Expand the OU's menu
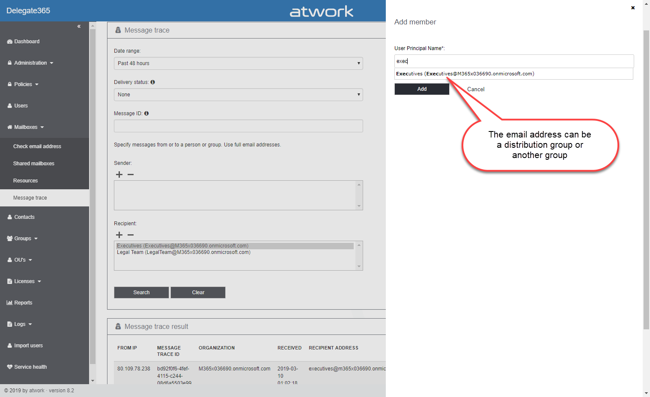The image size is (650, 397). [x=30, y=260]
